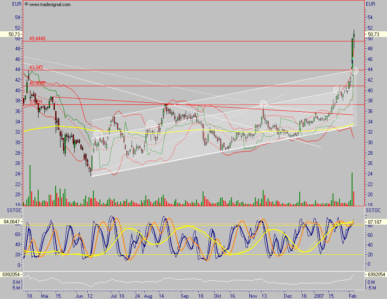This screenshot has height=299, width=387.
Task: Click the right 6992054 volume indicator value
Action: [x=376, y=274]
